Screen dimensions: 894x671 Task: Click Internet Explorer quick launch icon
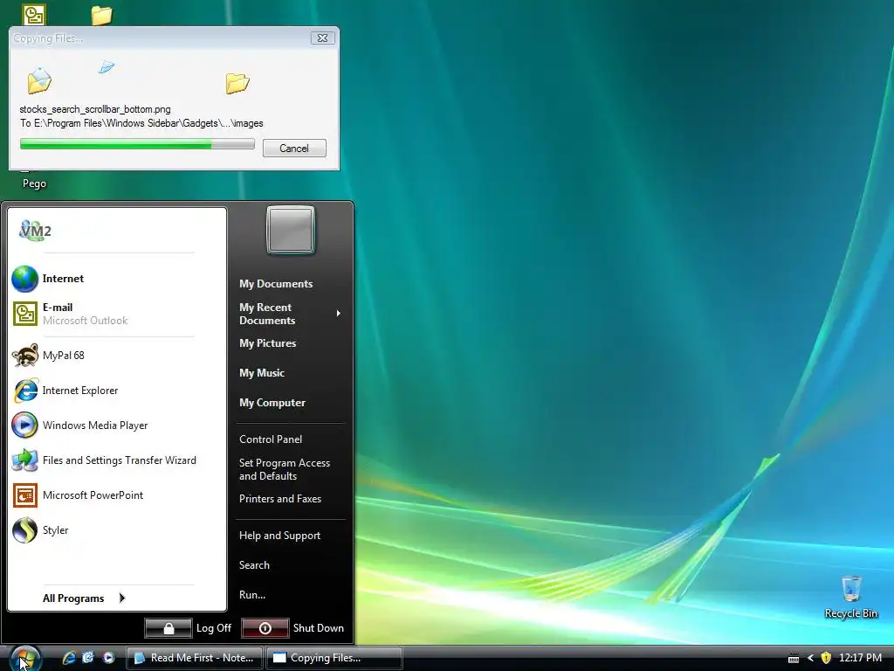(x=69, y=657)
